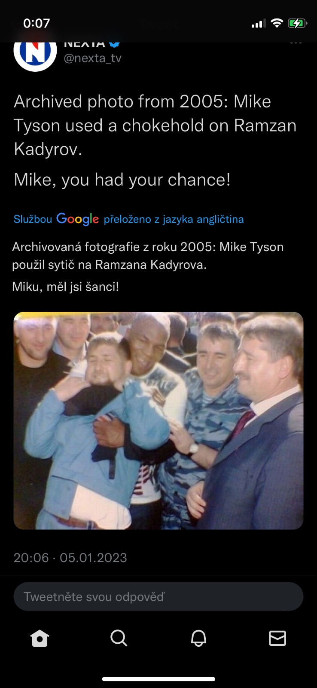
Task: Tap the Wi-Fi status icon
Action: [x=277, y=23]
